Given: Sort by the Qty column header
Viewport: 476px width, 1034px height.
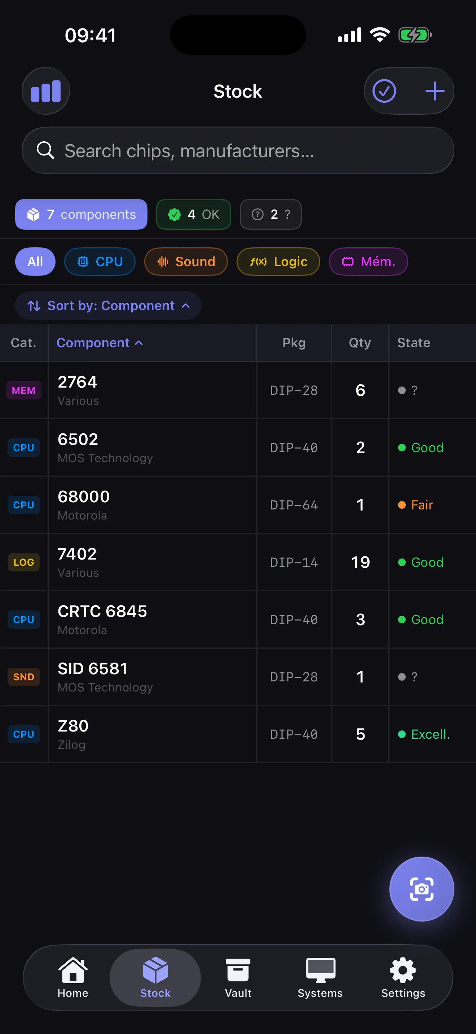Looking at the screenshot, I should click(360, 343).
